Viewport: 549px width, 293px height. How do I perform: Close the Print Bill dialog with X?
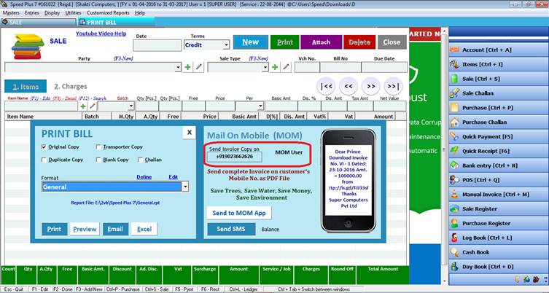coord(189,133)
